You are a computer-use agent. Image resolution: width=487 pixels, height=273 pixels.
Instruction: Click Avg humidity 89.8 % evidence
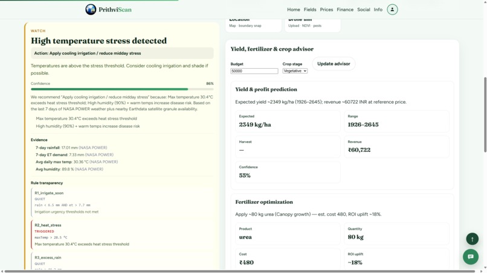click(x=69, y=169)
